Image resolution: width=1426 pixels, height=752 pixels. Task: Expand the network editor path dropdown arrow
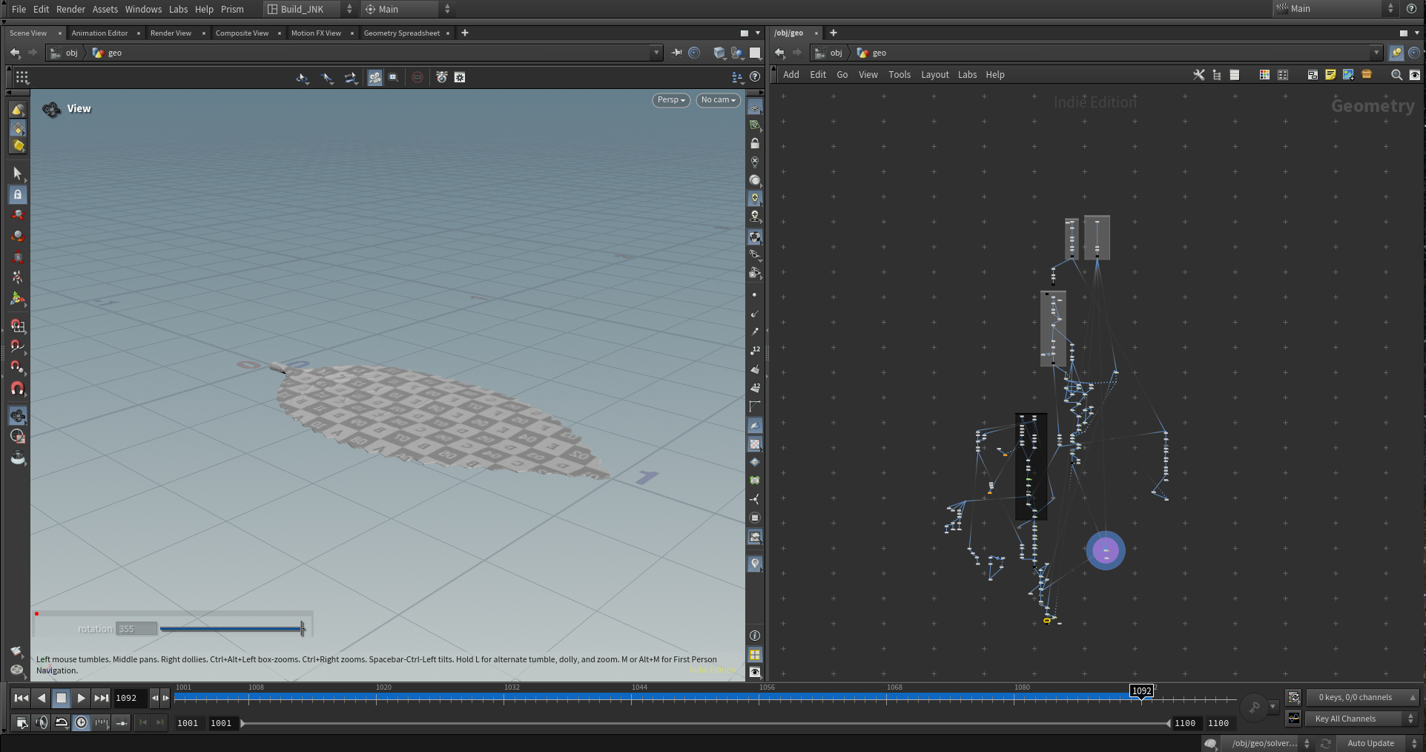click(x=1376, y=53)
